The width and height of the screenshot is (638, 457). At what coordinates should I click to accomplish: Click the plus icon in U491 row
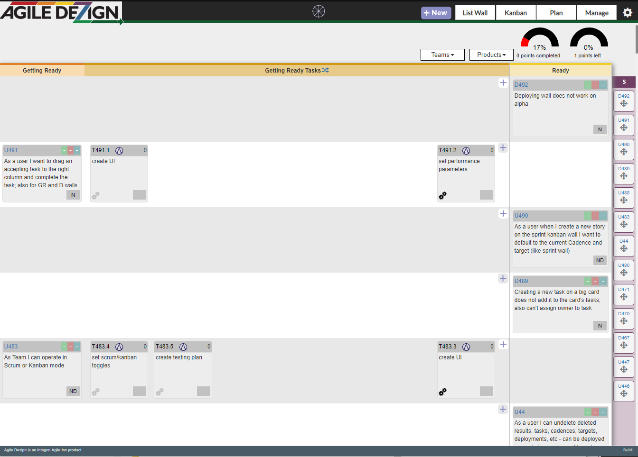coord(503,148)
